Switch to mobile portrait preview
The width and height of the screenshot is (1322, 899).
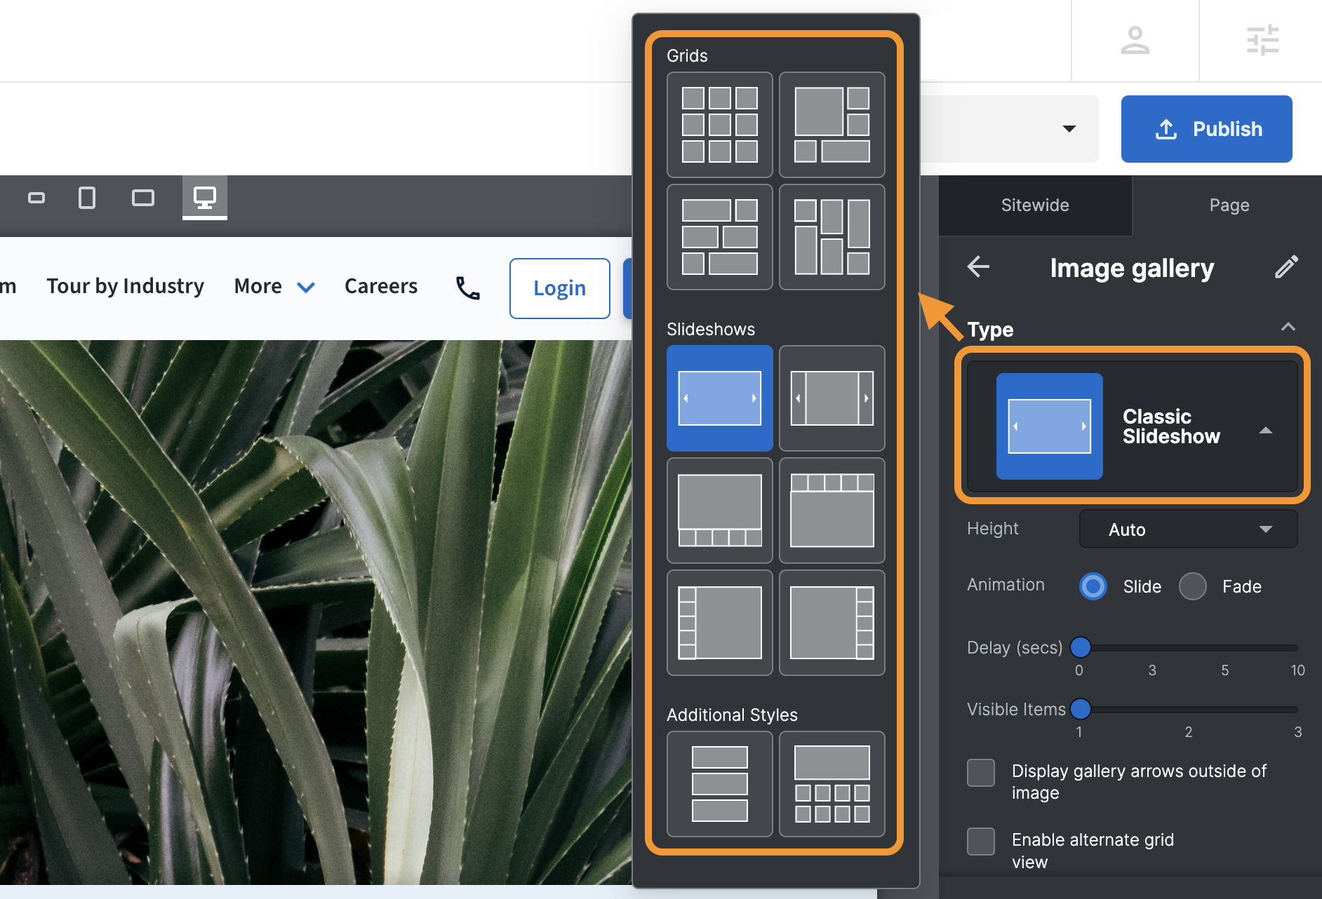(87, 198)
